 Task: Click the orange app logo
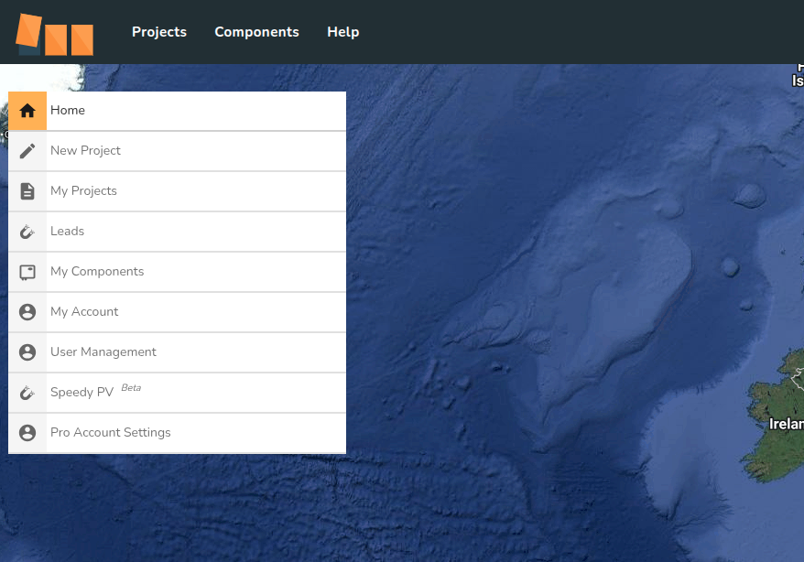click(55, 35)
